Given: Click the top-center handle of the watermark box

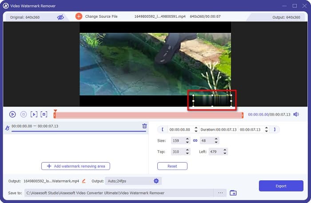Looking at the screenshot, I should coord(212,96).
